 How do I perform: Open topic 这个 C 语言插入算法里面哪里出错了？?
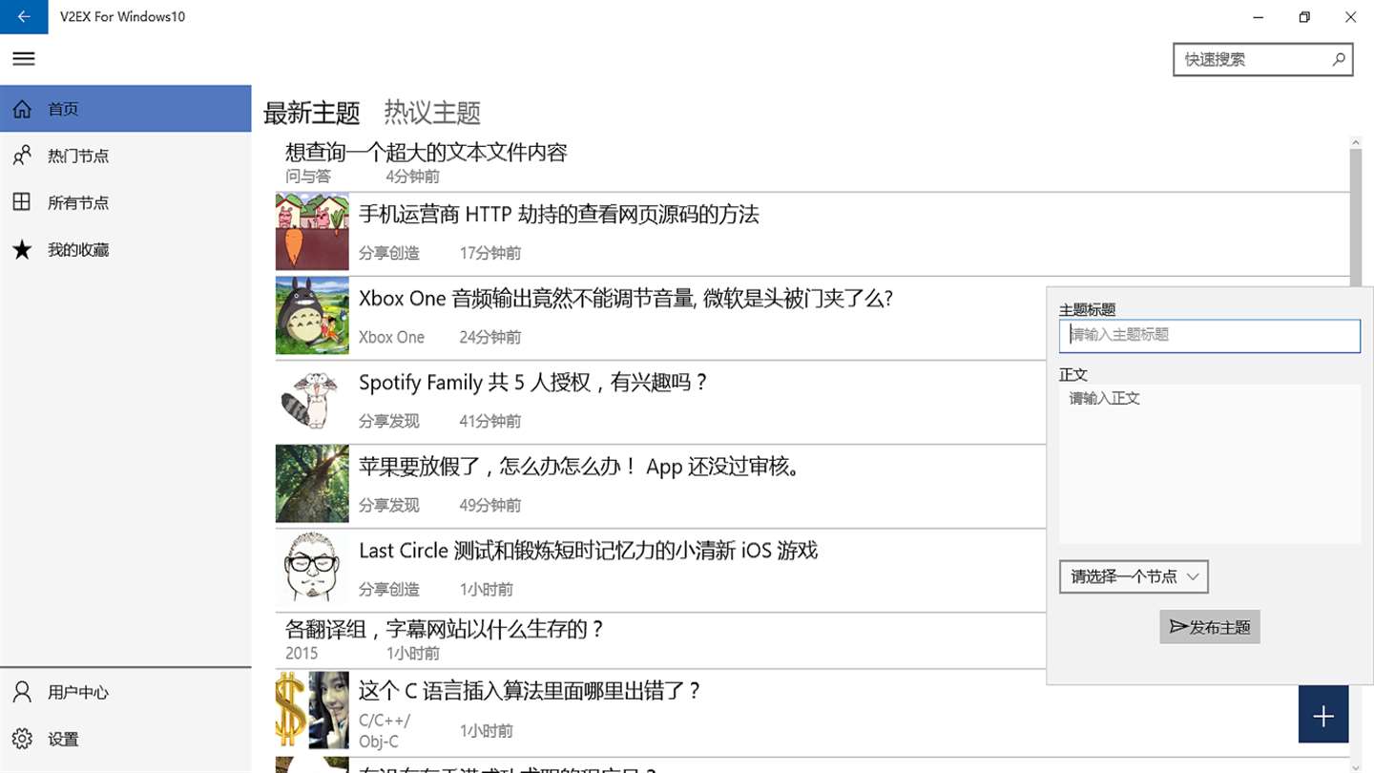pyautogui.click(x=531, y=690)
